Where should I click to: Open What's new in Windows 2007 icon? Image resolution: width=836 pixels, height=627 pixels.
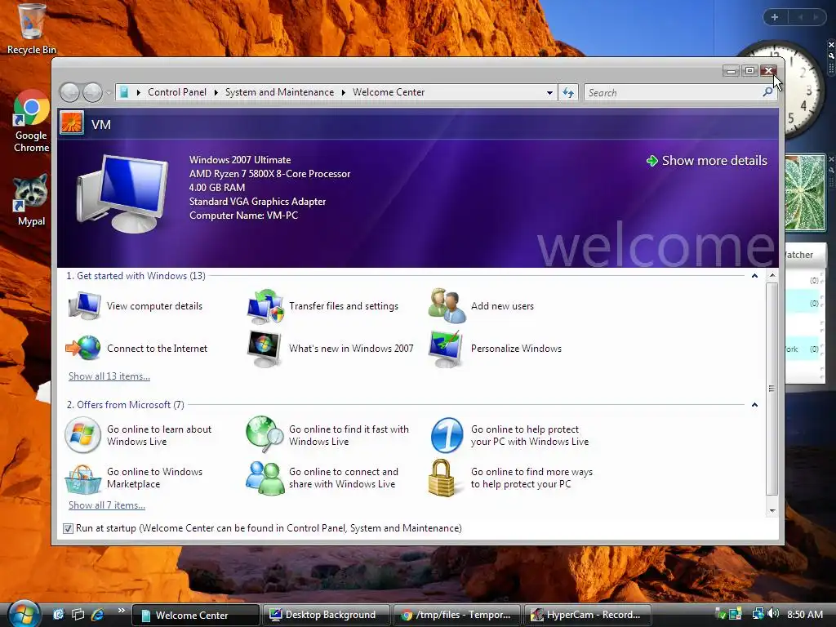[265, 349]
